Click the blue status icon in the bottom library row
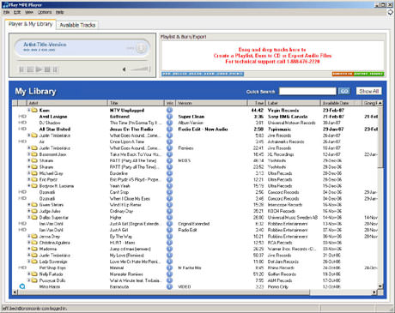The width and height of the screenshot is (395, 313). [22, 286]
